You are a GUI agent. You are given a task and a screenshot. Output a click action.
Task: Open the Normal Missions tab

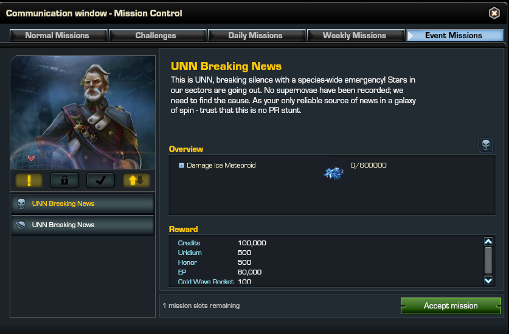click(x=58, y=35)
